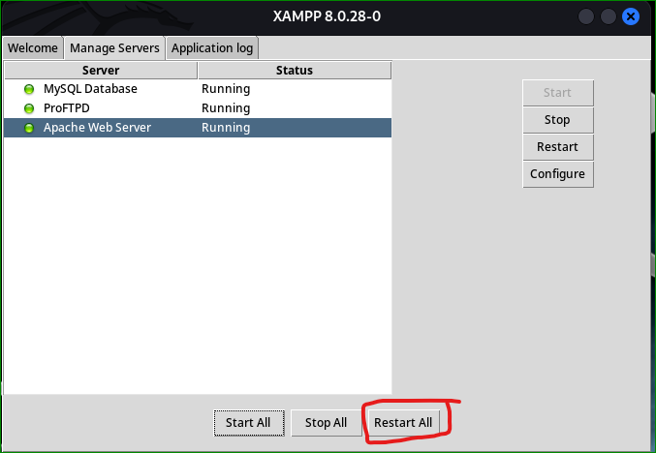This screenshot has height=453, width=656.
Task: Click the green status icon for MySQL Database
Action: coord(29,89)
